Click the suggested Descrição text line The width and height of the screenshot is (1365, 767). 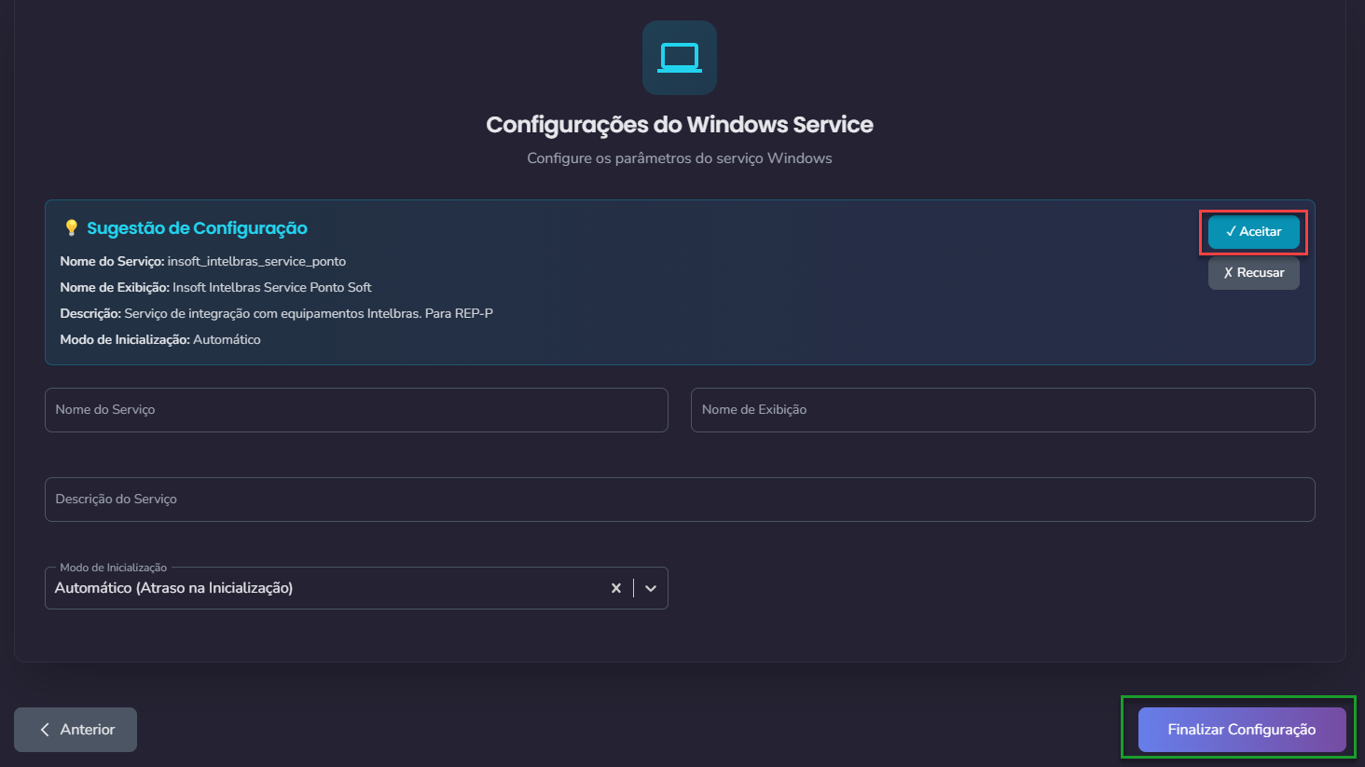[308, 314]
